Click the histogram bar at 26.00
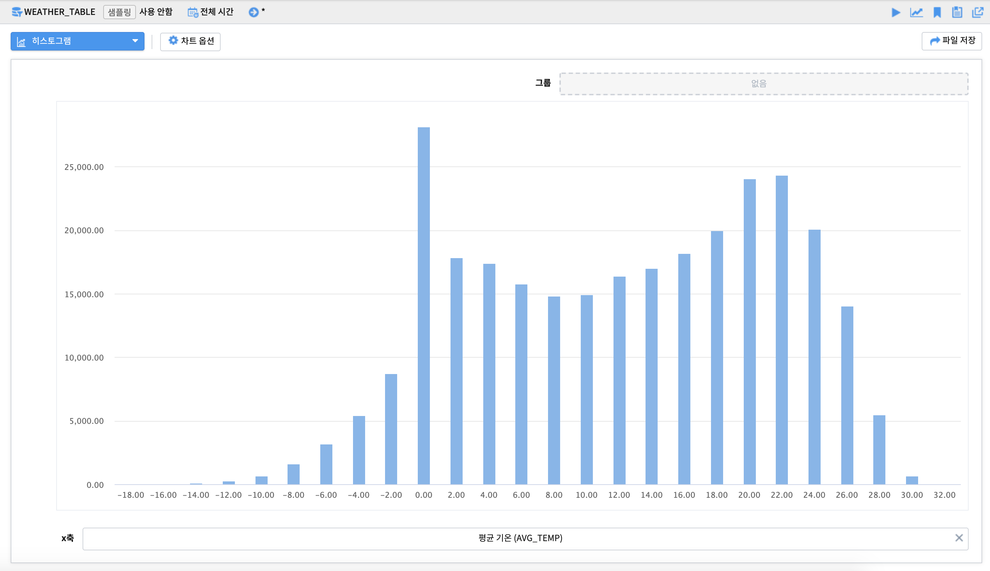This screenshot has height=571, width=990. pyautogui.click(x=847, y=396)
